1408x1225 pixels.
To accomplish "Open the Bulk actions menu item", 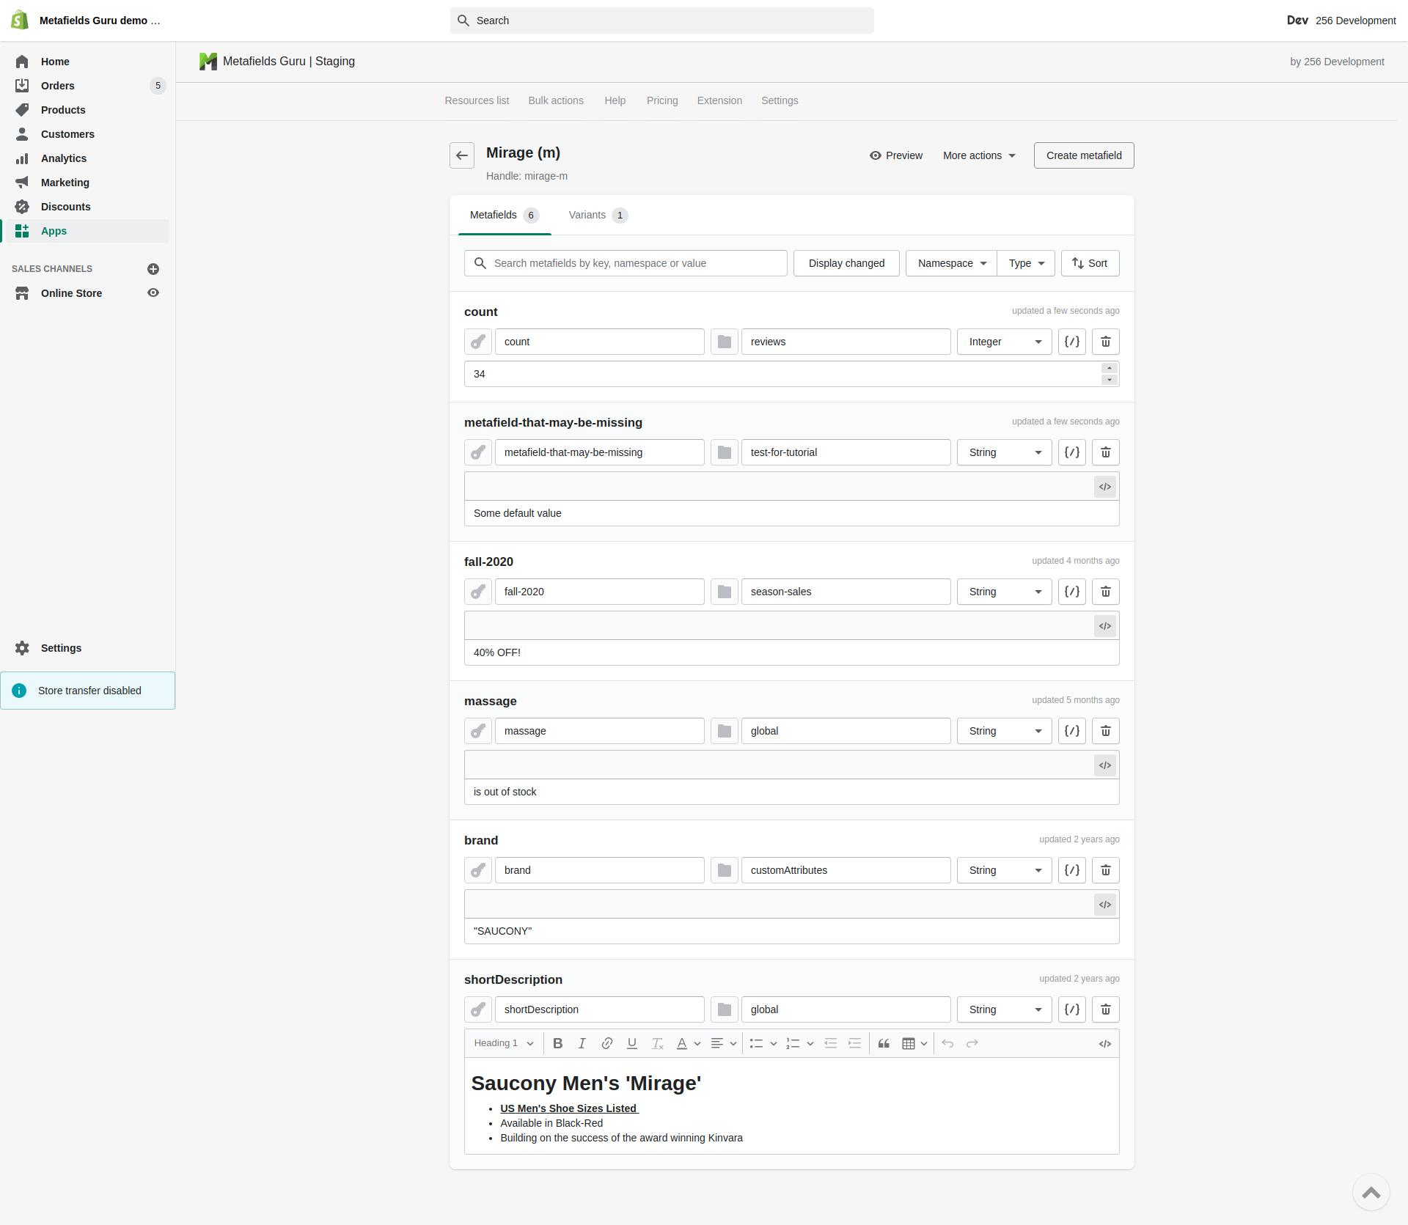I will click(x=556, y=100).
